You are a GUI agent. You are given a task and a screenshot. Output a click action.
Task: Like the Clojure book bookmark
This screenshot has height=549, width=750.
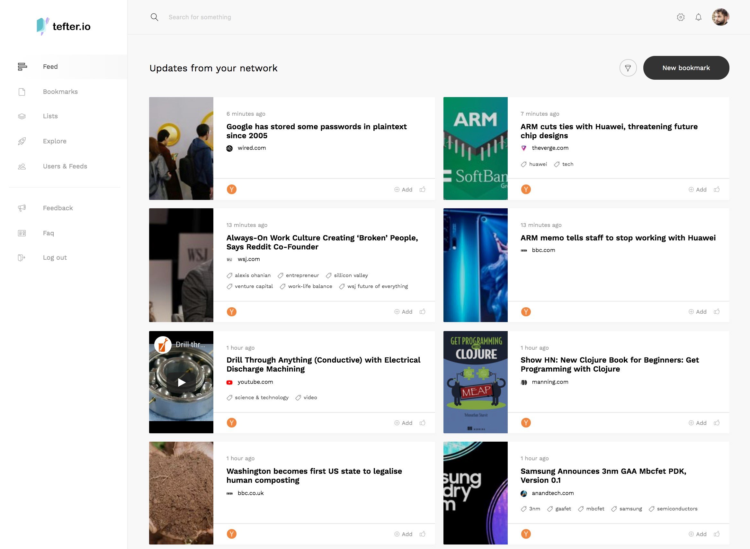click(717, 423)
